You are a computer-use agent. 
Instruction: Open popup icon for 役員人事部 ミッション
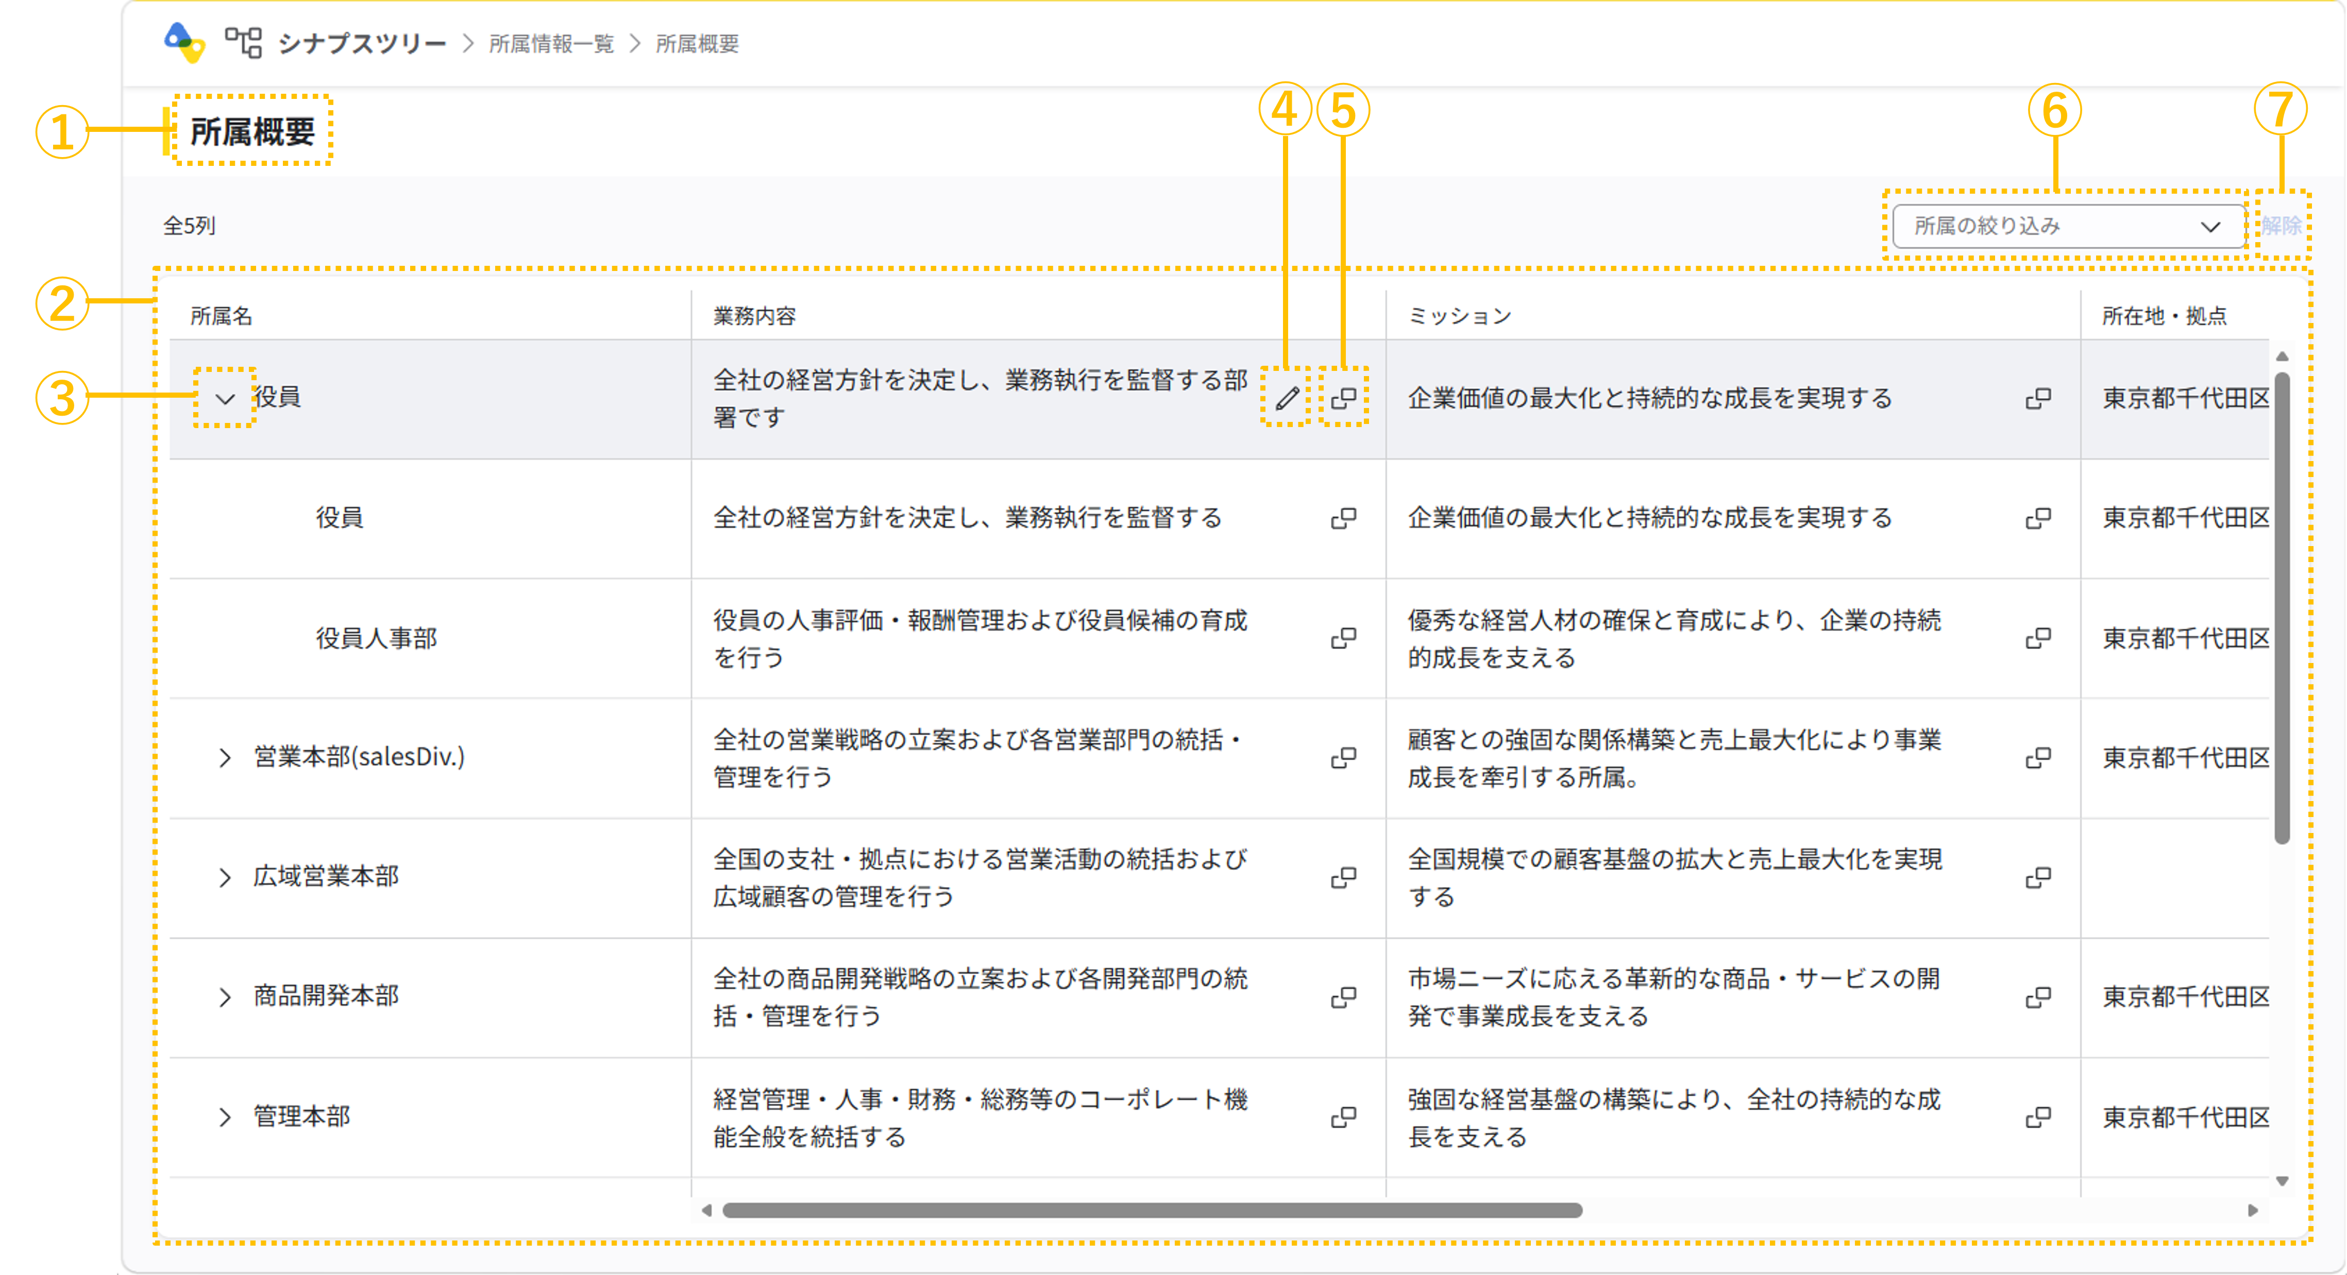pyautogui.click(x=2038, y=638)
